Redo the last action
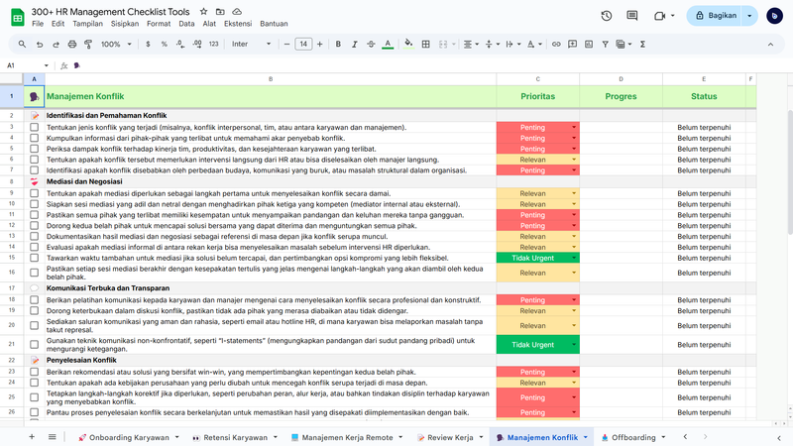 click(x=56, y=45)
